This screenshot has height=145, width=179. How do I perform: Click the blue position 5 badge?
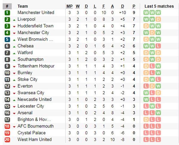tap(7, 39)
